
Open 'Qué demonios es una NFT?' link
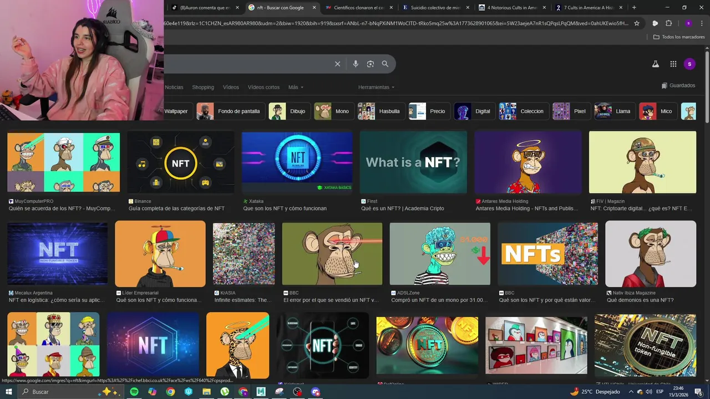pos(640,300)
